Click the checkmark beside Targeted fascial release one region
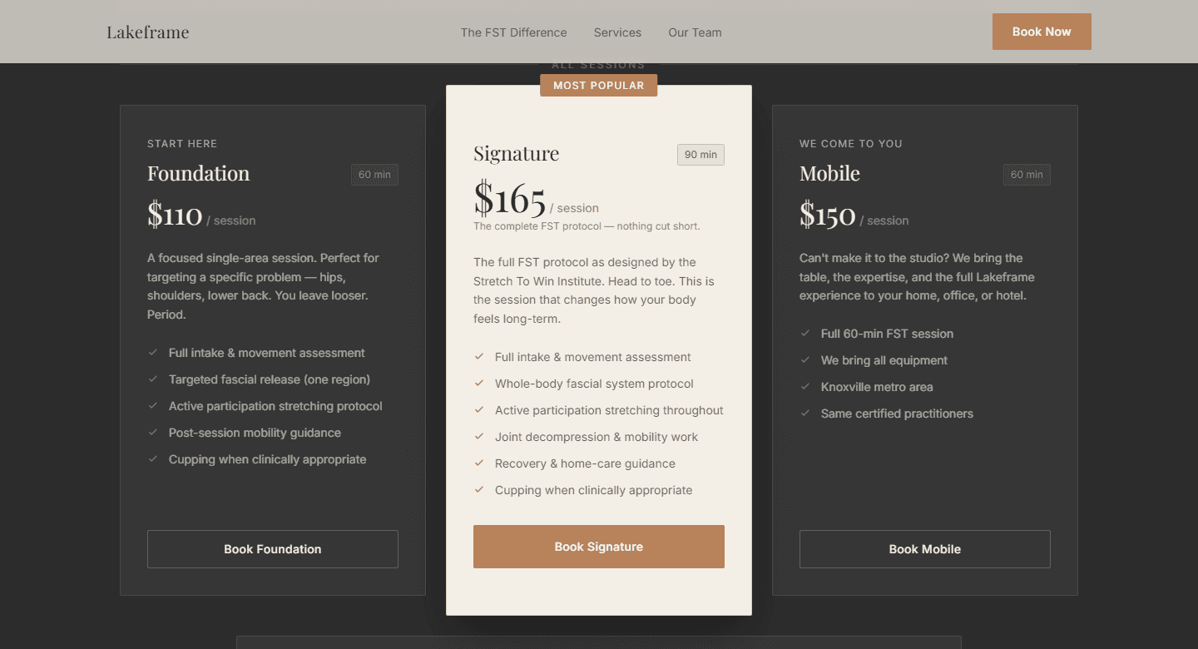 tap(155, 379)
